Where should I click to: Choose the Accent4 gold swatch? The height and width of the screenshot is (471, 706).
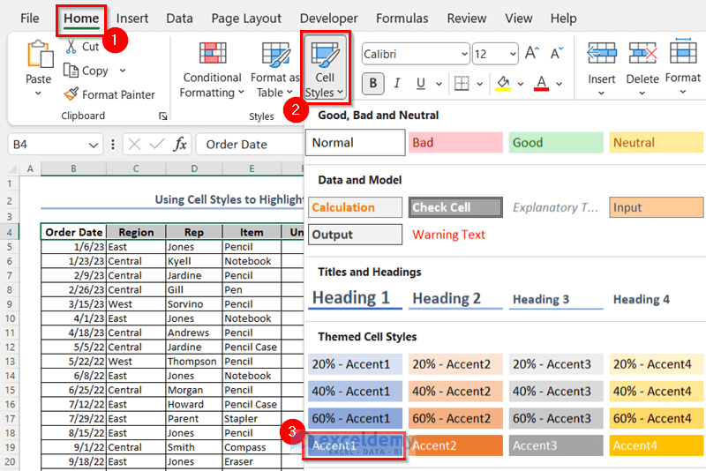(657, 445)
